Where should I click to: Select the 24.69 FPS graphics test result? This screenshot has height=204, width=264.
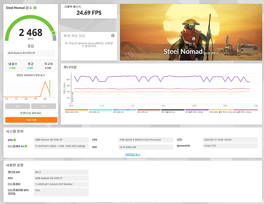pos(89,13)
